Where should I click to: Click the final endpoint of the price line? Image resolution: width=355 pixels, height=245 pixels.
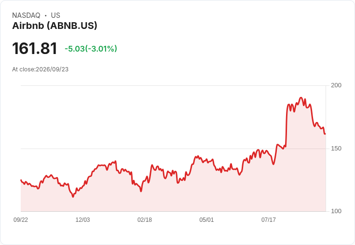tap(325, 134)
